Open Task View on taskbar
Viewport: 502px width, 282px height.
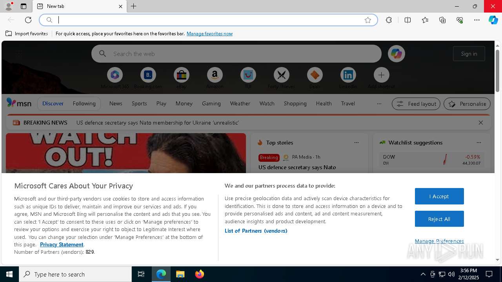click(x=141, y=274)
